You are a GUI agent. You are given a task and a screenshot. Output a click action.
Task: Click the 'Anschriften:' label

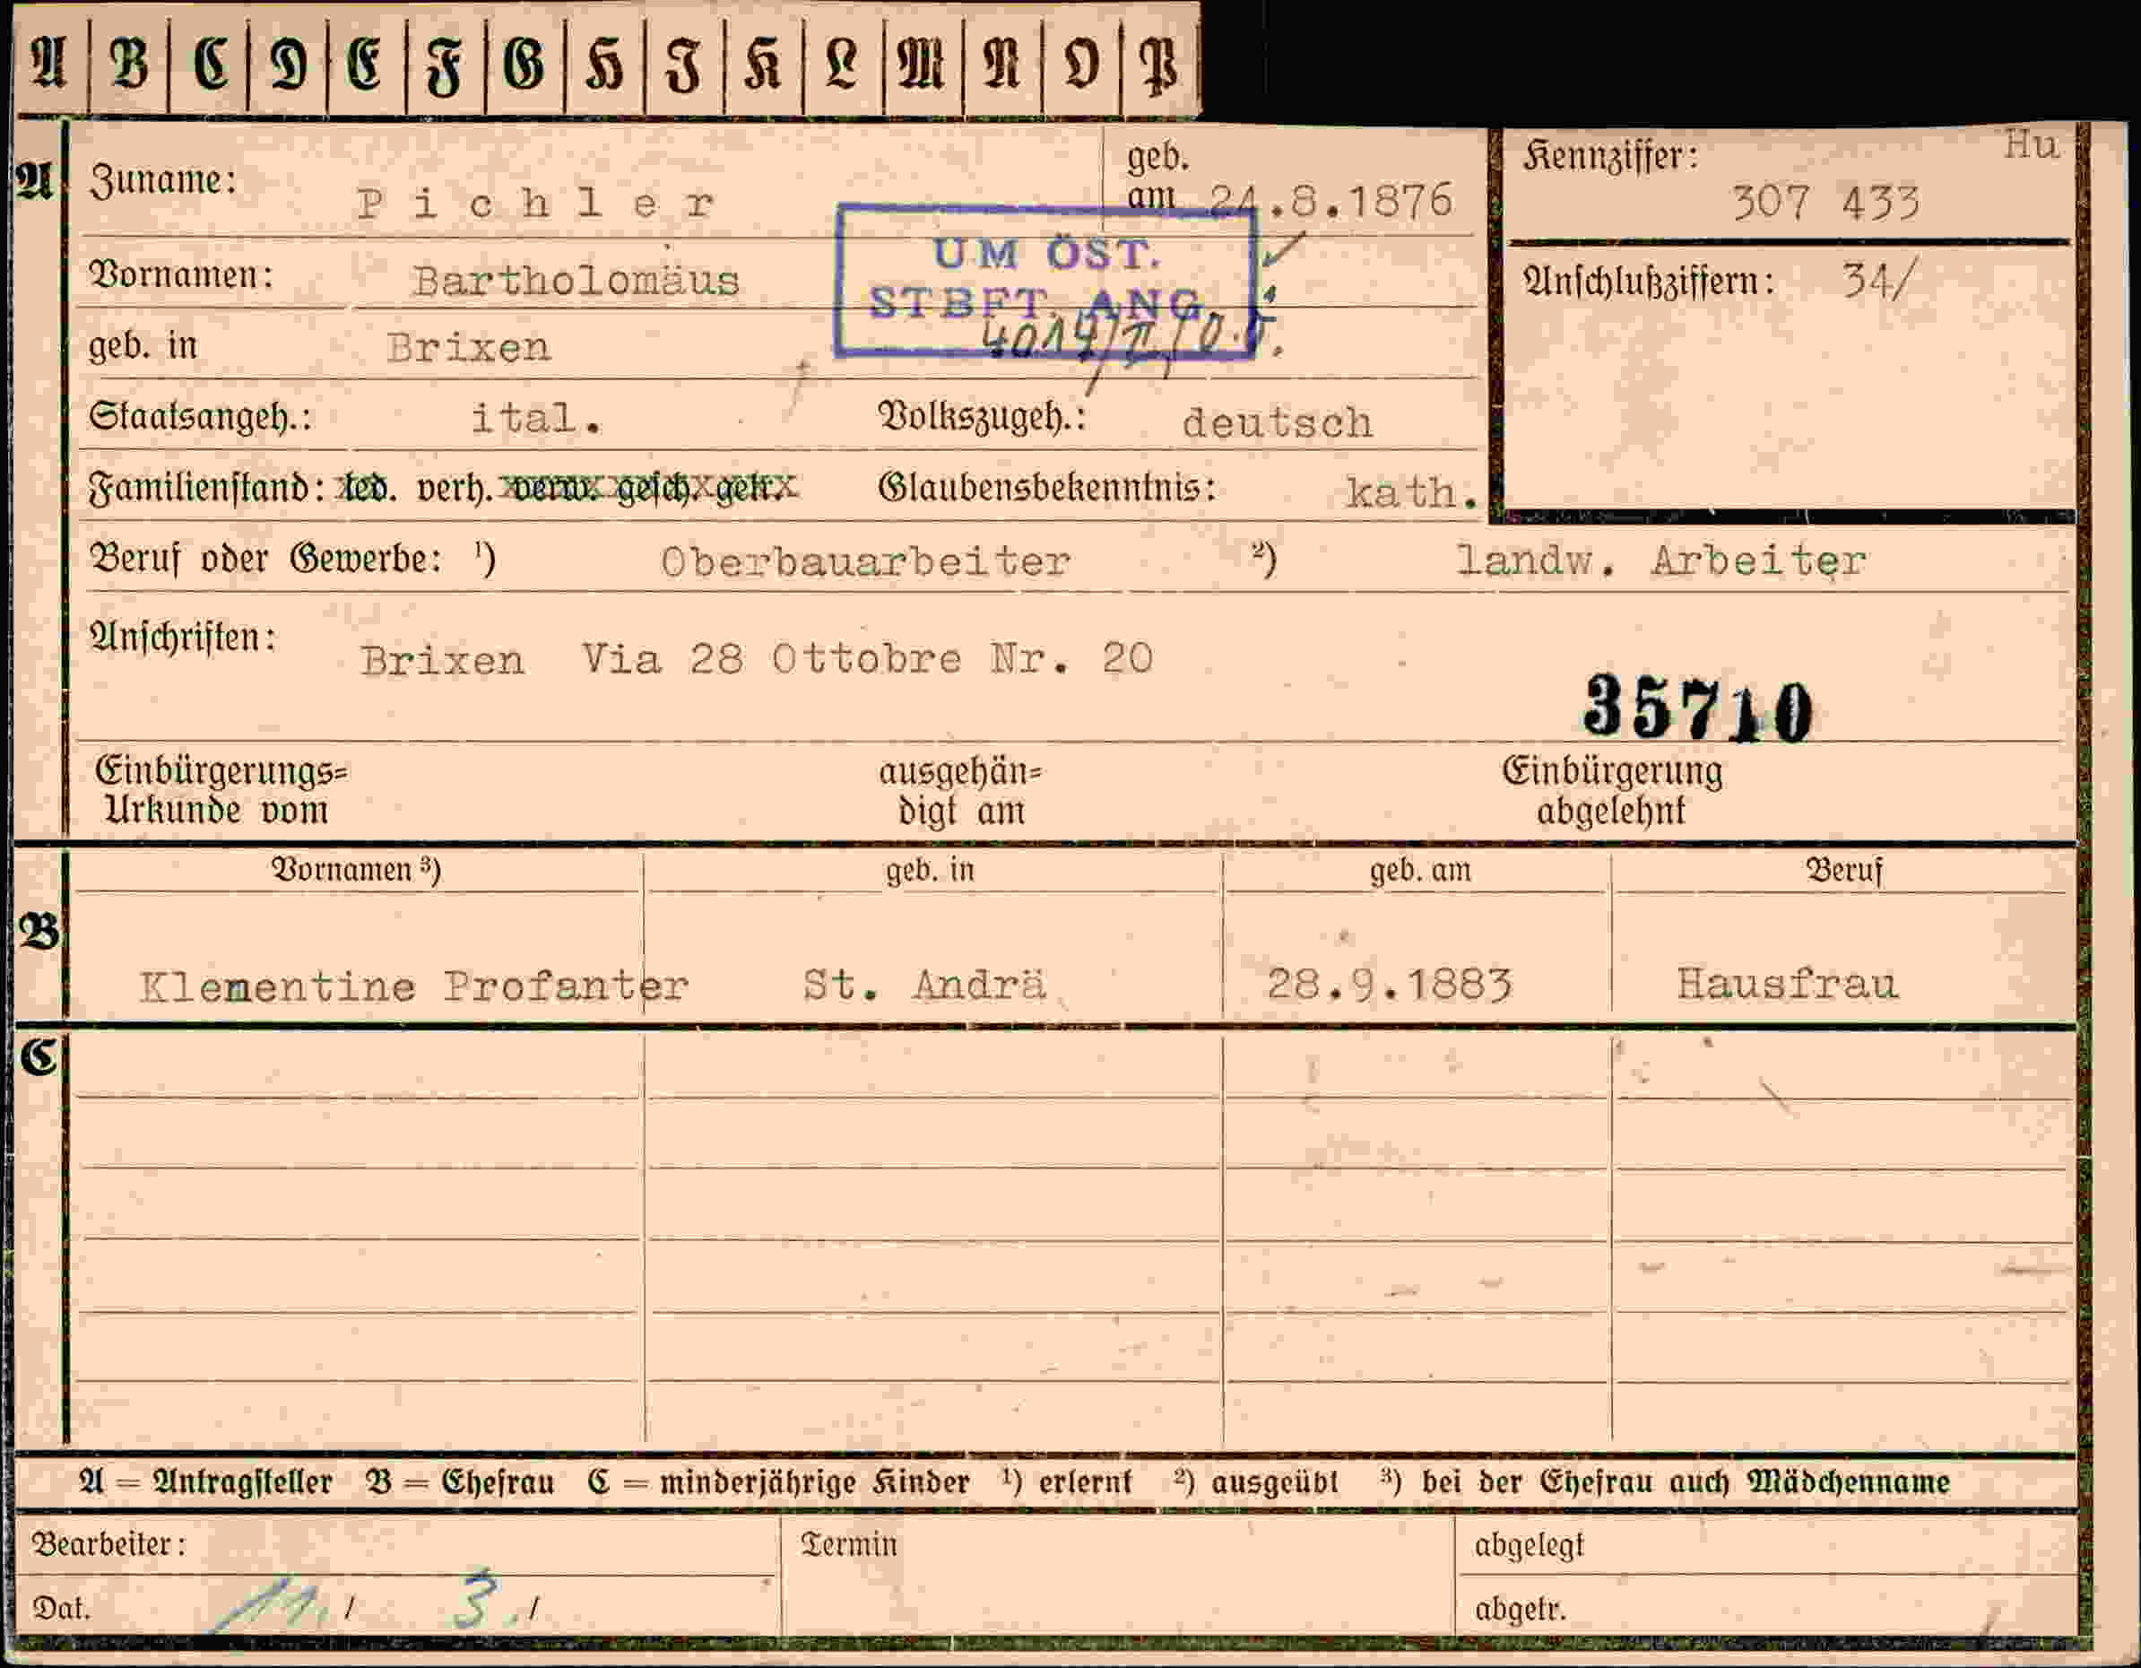182,639
